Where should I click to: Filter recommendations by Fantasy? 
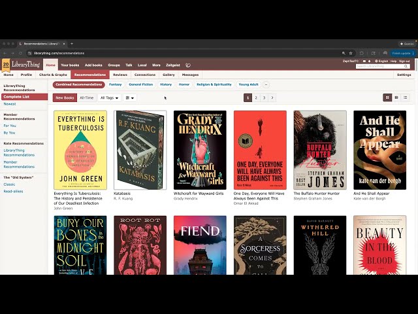[x=116, y=84]
